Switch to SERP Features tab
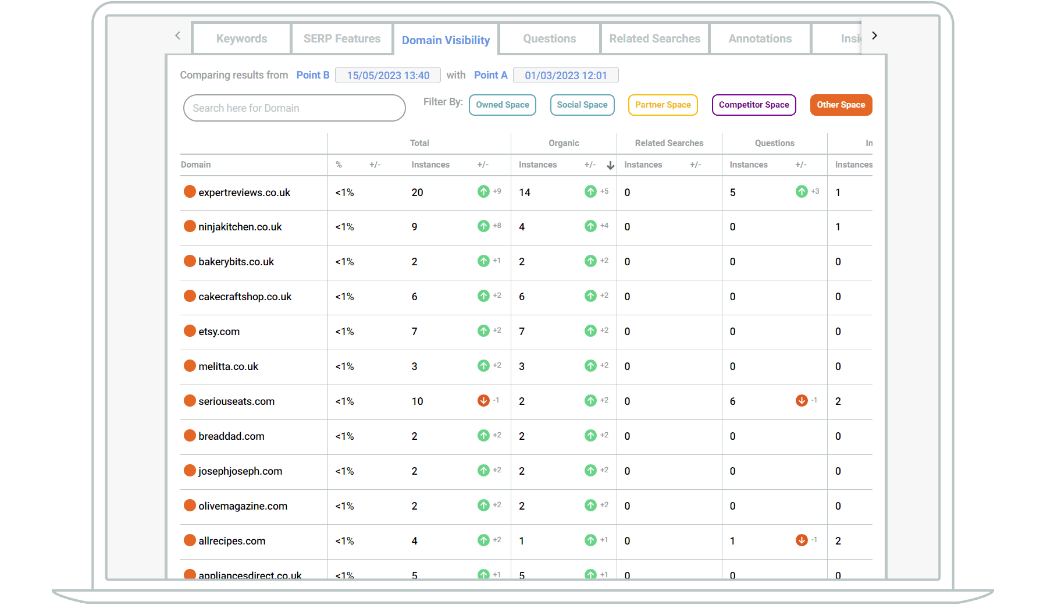 point(342,38)
